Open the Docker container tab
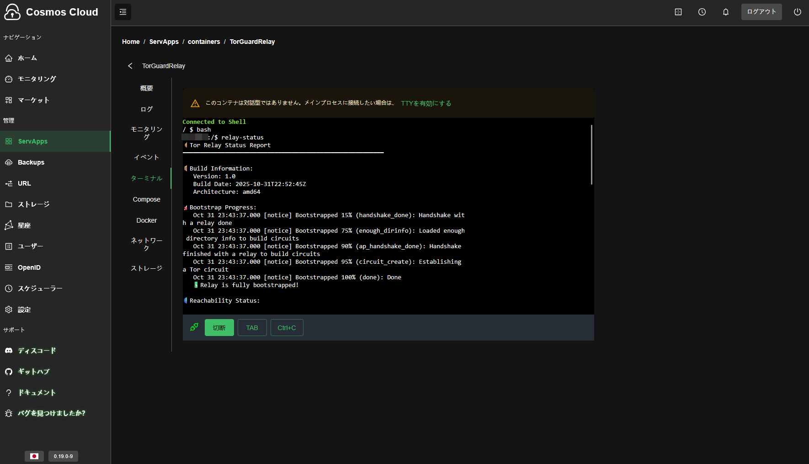This screenshot has height=464, width=809. (x=146, y=220)
